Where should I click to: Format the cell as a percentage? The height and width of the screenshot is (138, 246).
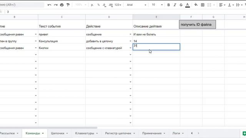click(x=98, y=5)
